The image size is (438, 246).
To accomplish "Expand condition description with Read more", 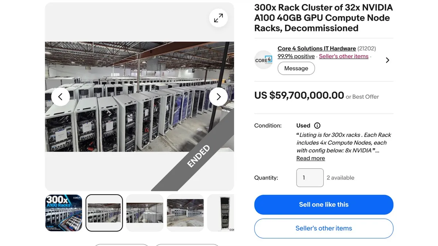I will (x=311, y=158).
